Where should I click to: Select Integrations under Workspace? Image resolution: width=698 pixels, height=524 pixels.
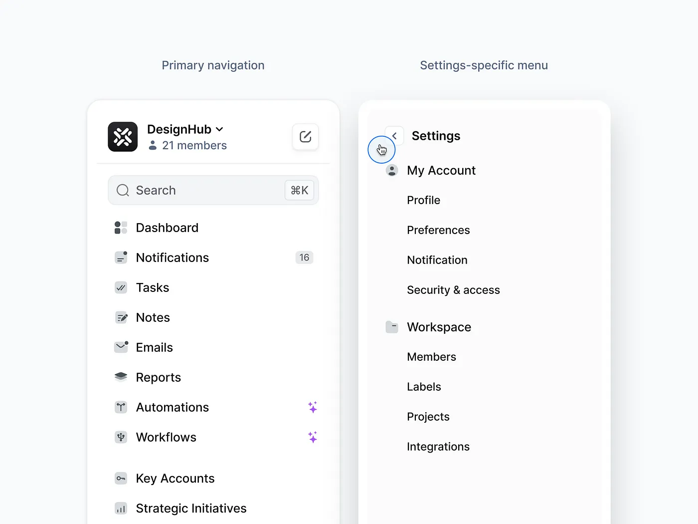[x=438, y=447]
